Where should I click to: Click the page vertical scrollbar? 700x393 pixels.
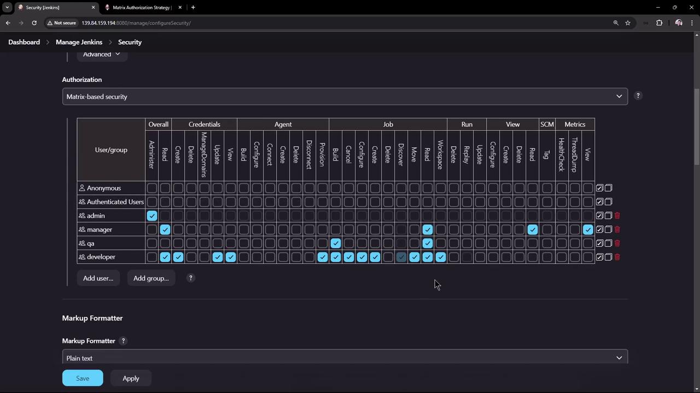point(697,126)
